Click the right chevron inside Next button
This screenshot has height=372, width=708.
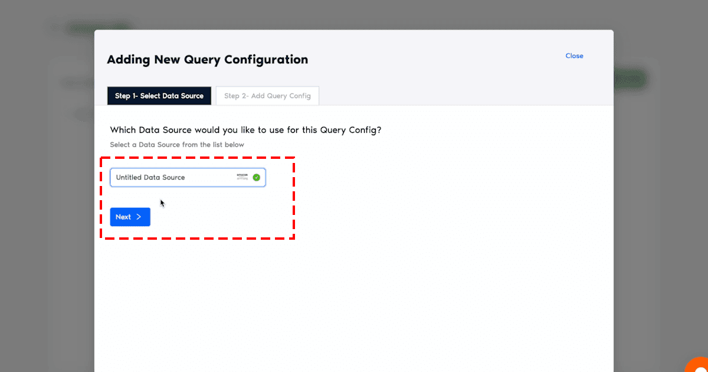pos(139,217)
